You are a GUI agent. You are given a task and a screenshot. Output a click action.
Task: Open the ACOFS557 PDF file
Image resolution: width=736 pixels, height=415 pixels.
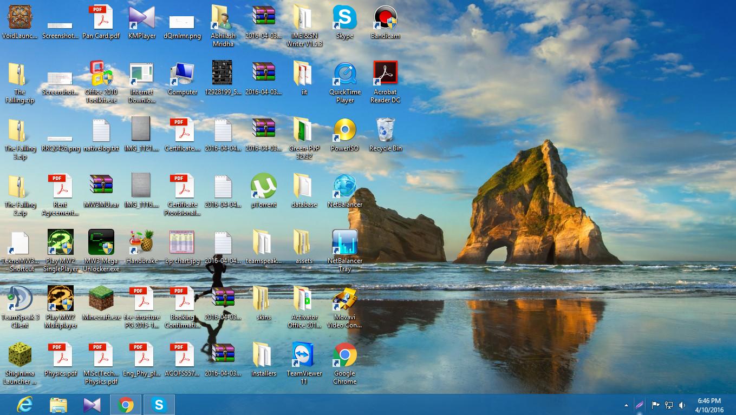point(183,360)
